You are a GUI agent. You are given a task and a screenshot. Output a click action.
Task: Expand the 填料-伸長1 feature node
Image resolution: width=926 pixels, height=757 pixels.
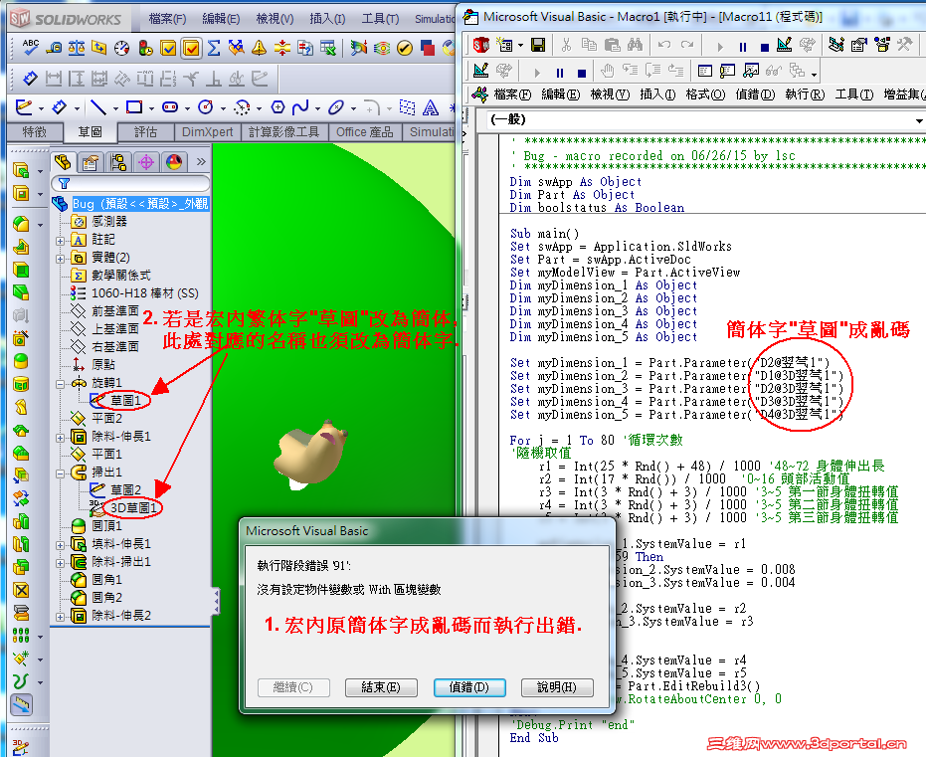pos(61,545)
